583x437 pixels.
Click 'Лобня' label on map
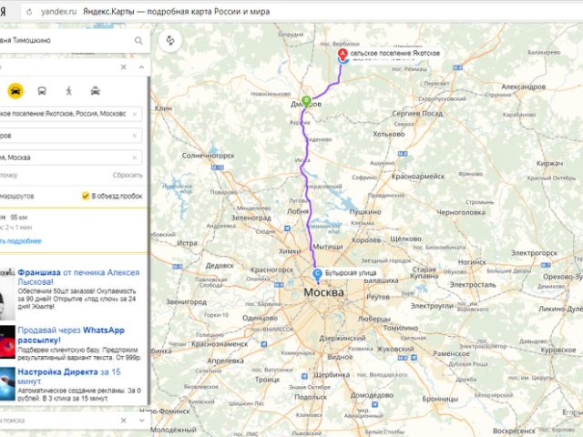coord(298,211)
